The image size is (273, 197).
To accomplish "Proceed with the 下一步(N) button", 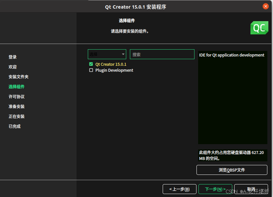I will coord(215,189).
